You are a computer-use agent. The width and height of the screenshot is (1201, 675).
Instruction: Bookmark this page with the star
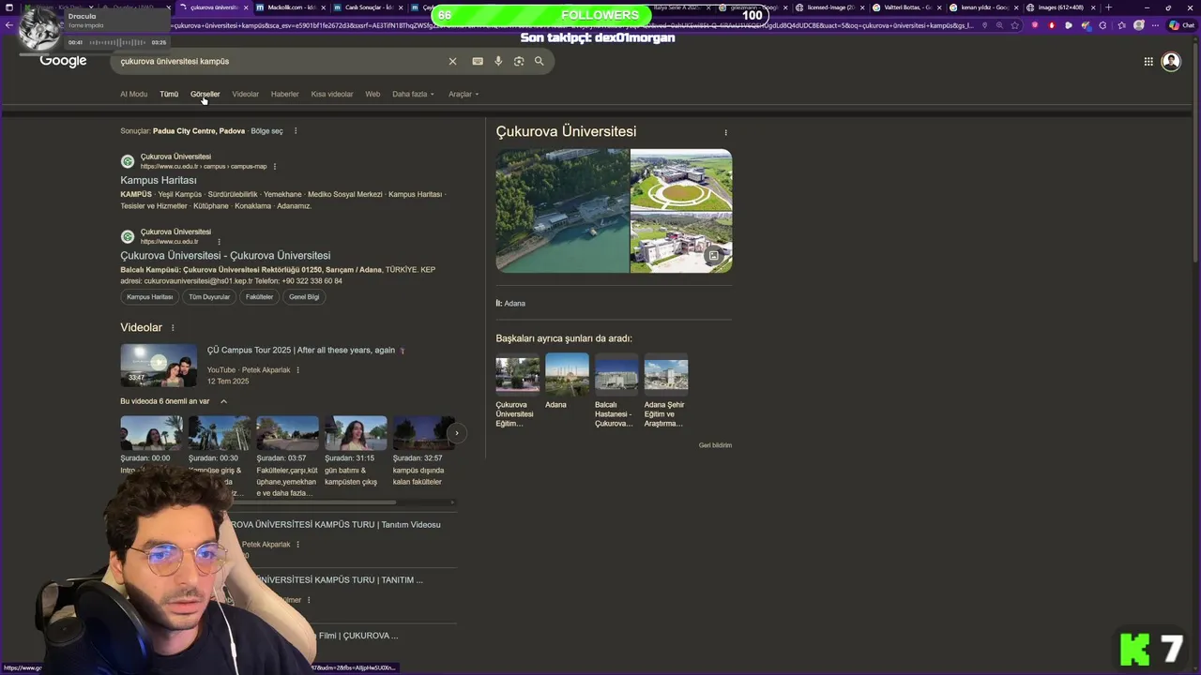pos(1014,25)
